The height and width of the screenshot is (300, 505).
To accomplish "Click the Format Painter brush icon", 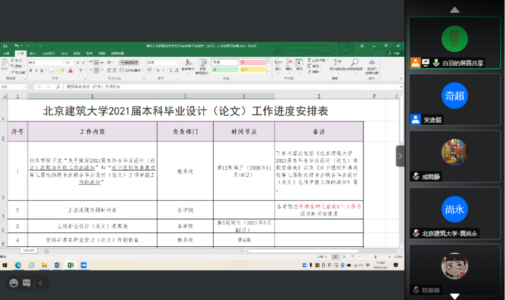I will coord(13,72).
